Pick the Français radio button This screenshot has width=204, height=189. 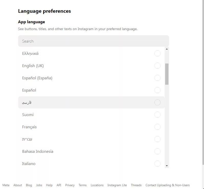coord(157,127)
